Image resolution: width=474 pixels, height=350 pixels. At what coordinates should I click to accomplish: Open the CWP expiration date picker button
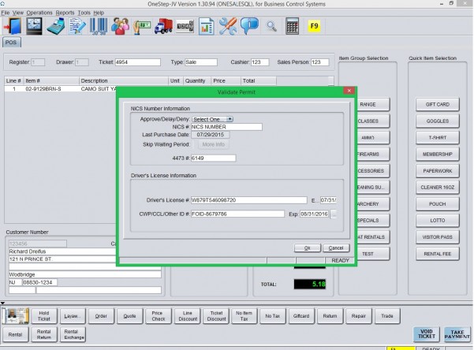[x=334, y=214]
